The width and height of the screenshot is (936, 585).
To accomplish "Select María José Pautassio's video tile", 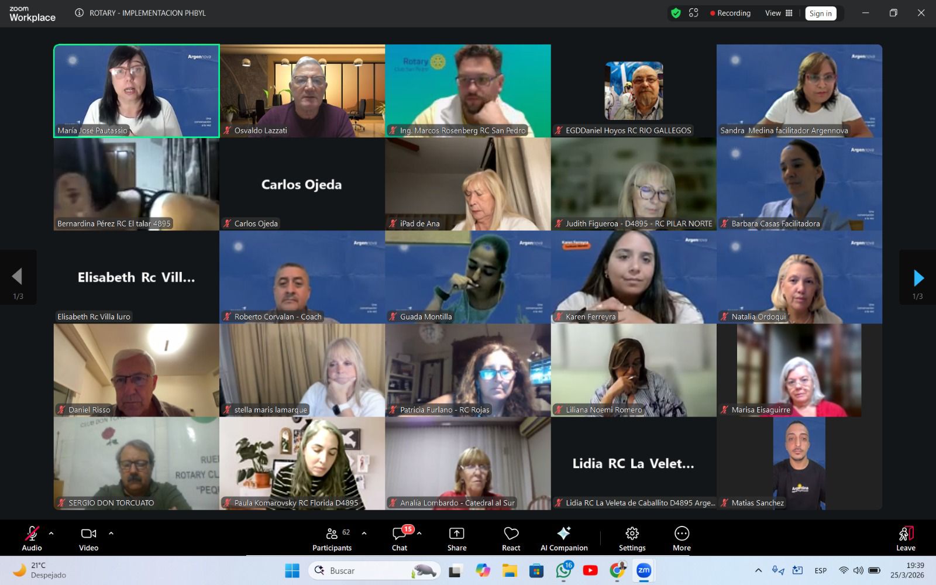I will (136, 91).
